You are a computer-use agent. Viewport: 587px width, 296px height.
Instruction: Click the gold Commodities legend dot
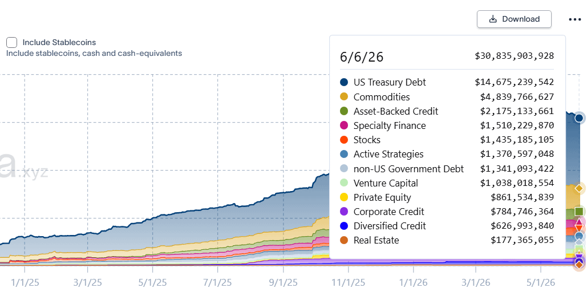344,97
